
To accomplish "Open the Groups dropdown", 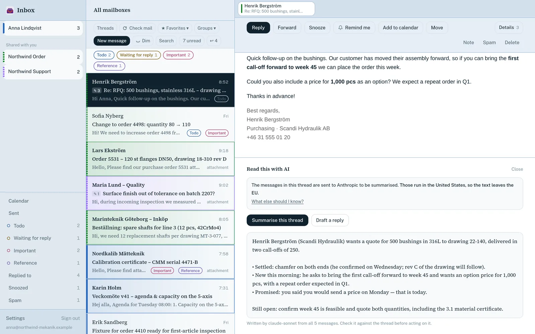I will point(207,28).
